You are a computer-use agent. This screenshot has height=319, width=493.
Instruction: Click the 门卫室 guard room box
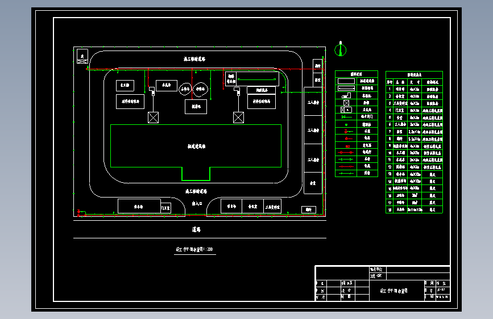(165, 208)
